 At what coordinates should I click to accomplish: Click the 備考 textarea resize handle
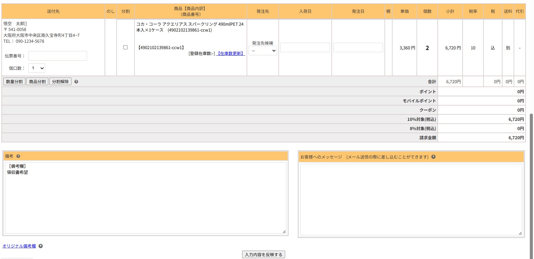click(284, 232)
